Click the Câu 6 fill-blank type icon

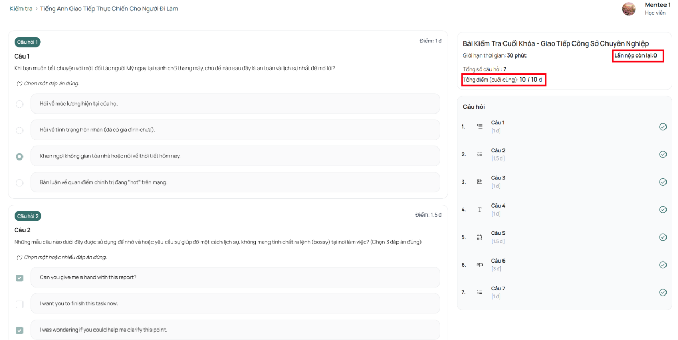tap(480, 265)
